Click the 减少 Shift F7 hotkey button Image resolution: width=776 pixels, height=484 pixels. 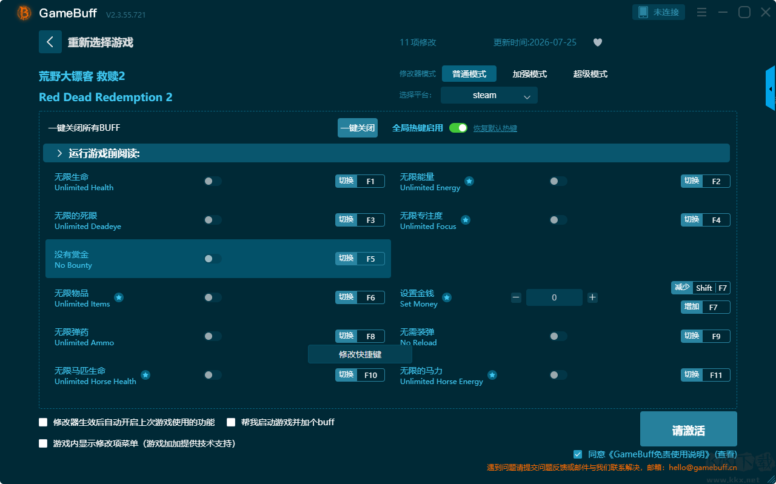coord(701,288)
